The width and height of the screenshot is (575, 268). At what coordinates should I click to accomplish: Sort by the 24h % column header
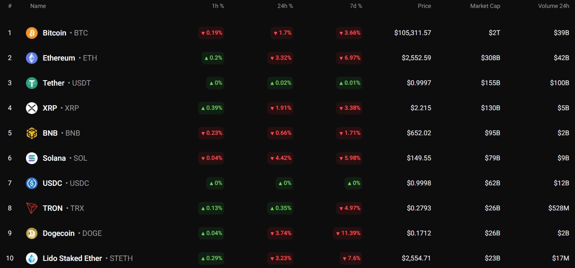point(285,6)
